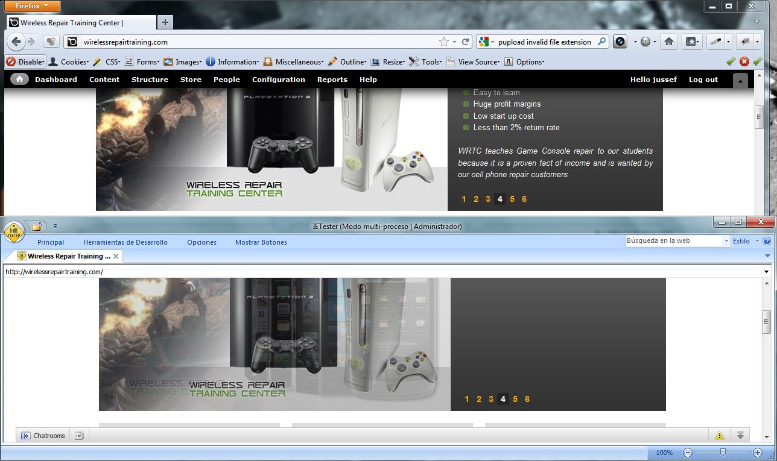Viewport: 777px width, 461px height.
Task: Click the site favicon in Firefox's address bar
Action: pyautogui.click(x=72, y=42)
